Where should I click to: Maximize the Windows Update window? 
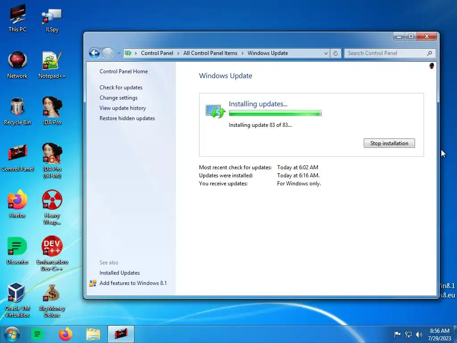pos(411,37)
